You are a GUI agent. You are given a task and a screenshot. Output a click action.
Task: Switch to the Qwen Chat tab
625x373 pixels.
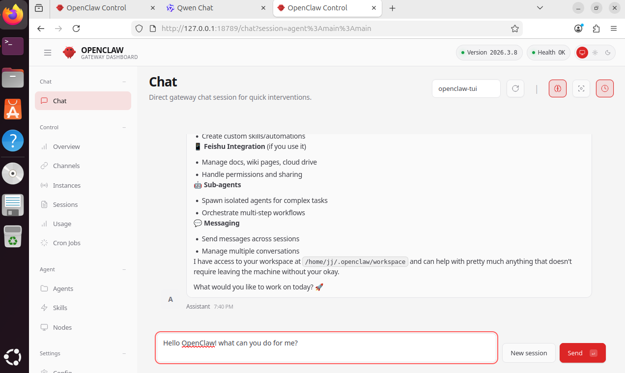(x=195, y=8)
